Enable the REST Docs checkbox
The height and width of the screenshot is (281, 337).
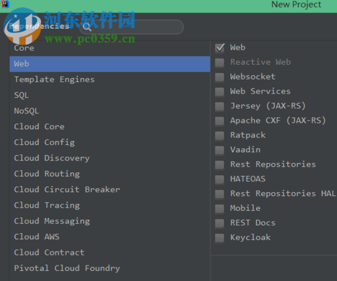(220, 223)
